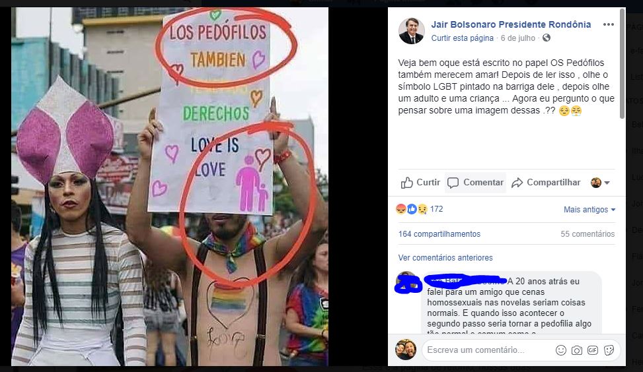Click Ver comentários anteriores
Viewport: 643px width, 372px height.
click(445, 258)
